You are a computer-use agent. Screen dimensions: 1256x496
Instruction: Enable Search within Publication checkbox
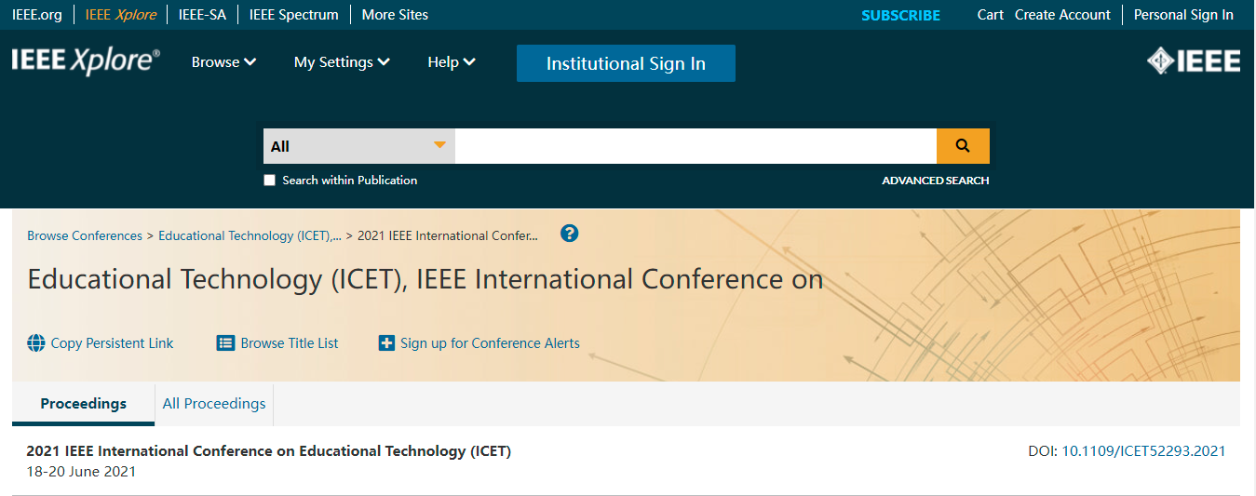point(270,181)
